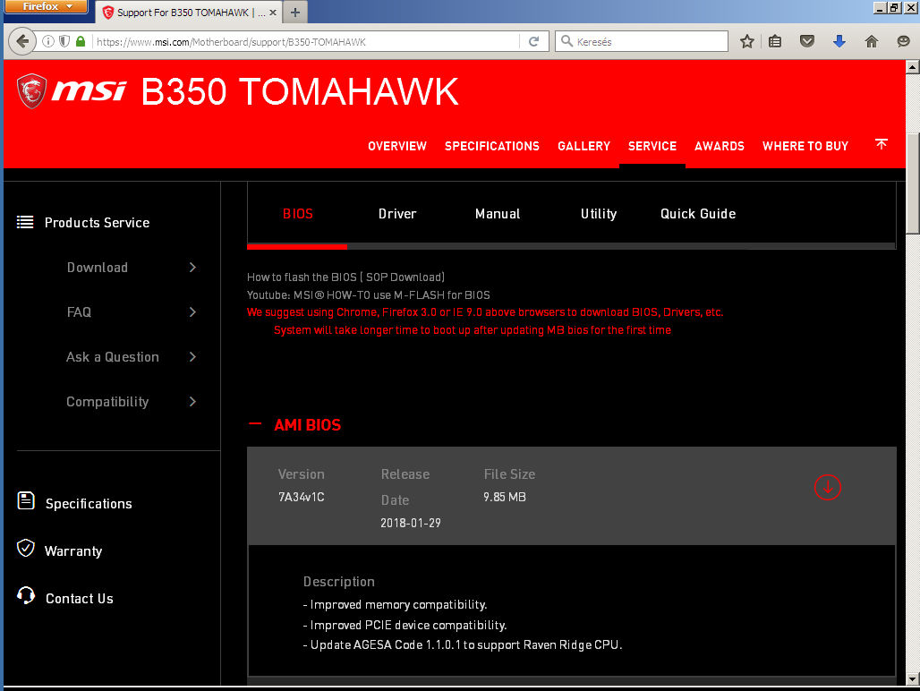Viewport: 920px width, 691px height.
Task: Switch to the BIOS tab
Action: tap(298, 214)
